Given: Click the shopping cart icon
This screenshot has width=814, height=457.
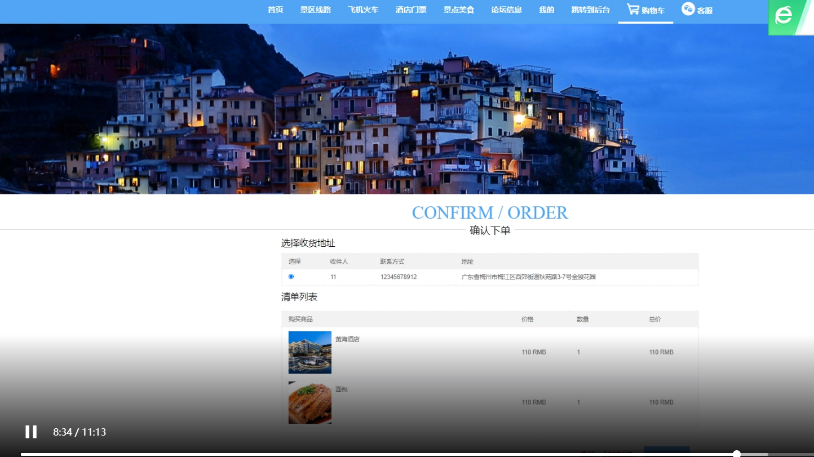Looking at the screenshot, I should [633, 9].
